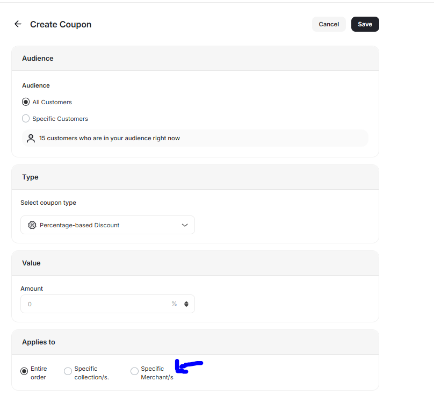The height and width of the screenshot is (396, 434).
Task: Go back using the left arrow icon
Action: pos(18,24)
